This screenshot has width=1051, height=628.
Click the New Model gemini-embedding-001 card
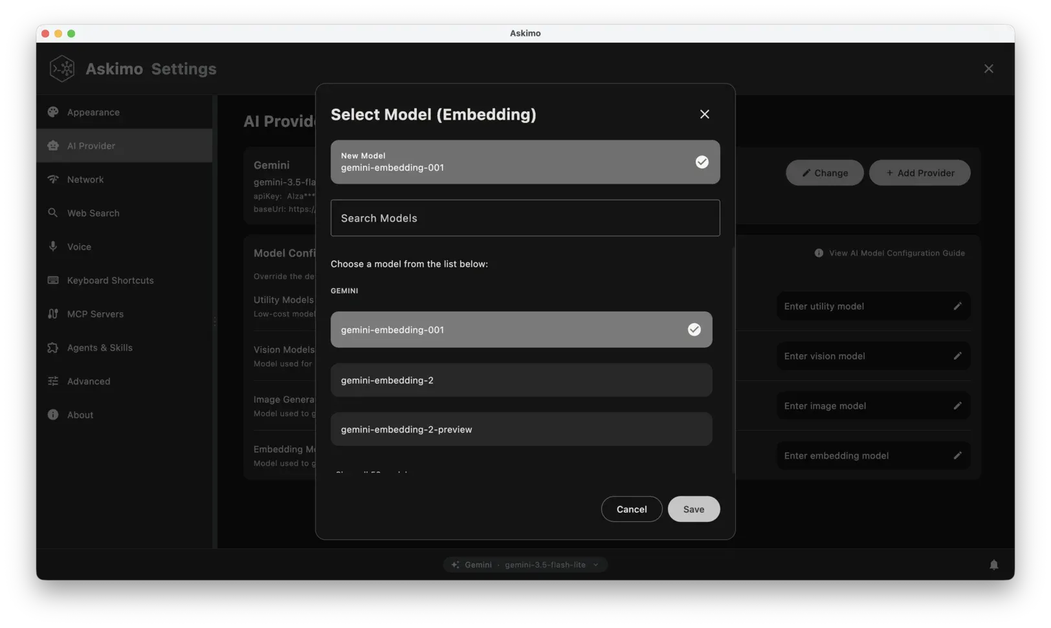click(x=525, y=162)
